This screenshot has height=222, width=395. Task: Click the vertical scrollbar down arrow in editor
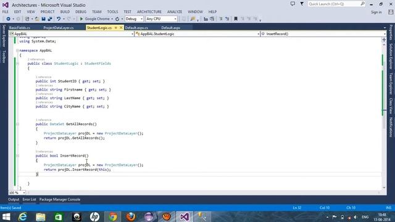(x=384, y=187)
